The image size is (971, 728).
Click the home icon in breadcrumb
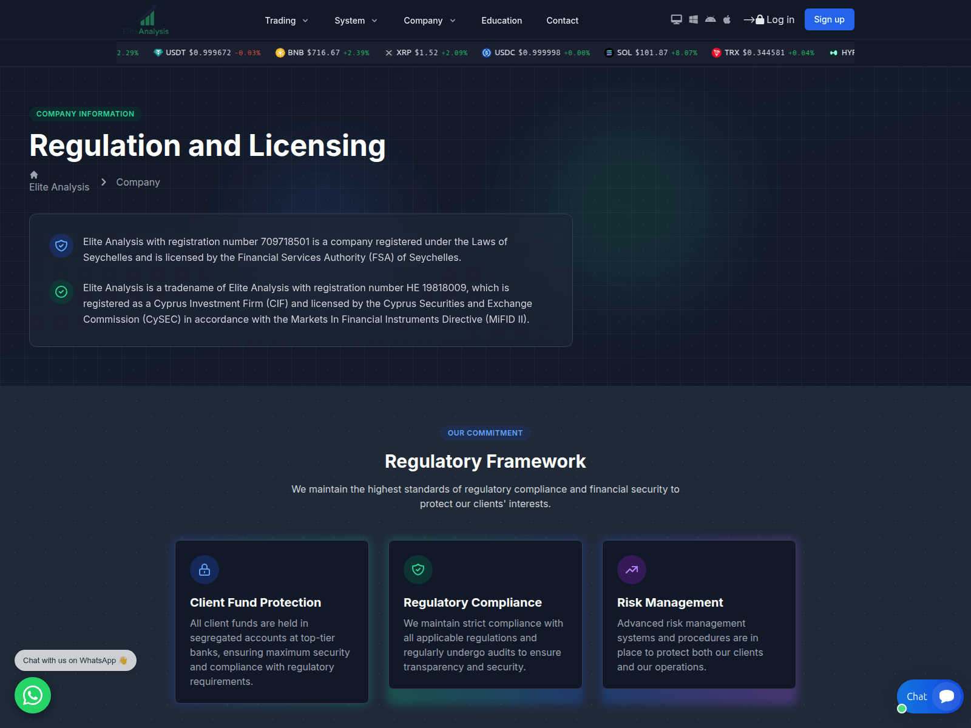34,175
